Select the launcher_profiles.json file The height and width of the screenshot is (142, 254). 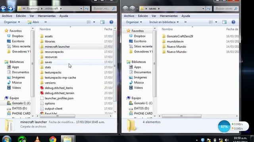(x=59, y=98)
